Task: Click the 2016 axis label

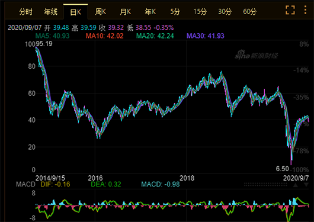Action: coord(95,178)
